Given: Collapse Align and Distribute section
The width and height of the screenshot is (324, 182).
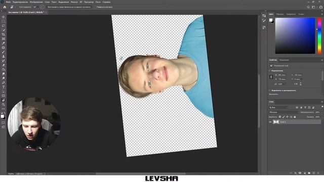Looking at the screenshot, I should pyautogui.click(x=270, y=90).
